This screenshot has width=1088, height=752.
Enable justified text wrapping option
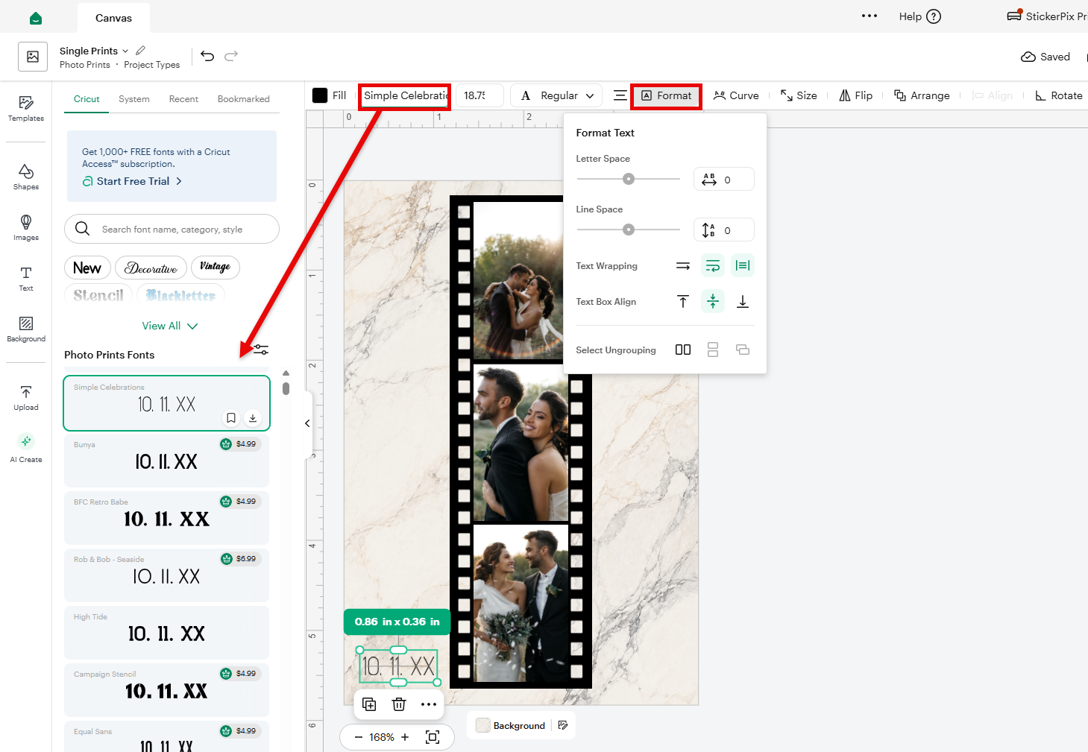pos(743,266)
